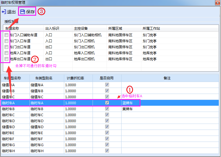The height and width of the screenshot is (157, 221).
Task: Check the 地库入口车道 lane checkbox
Action: (6, 53)
